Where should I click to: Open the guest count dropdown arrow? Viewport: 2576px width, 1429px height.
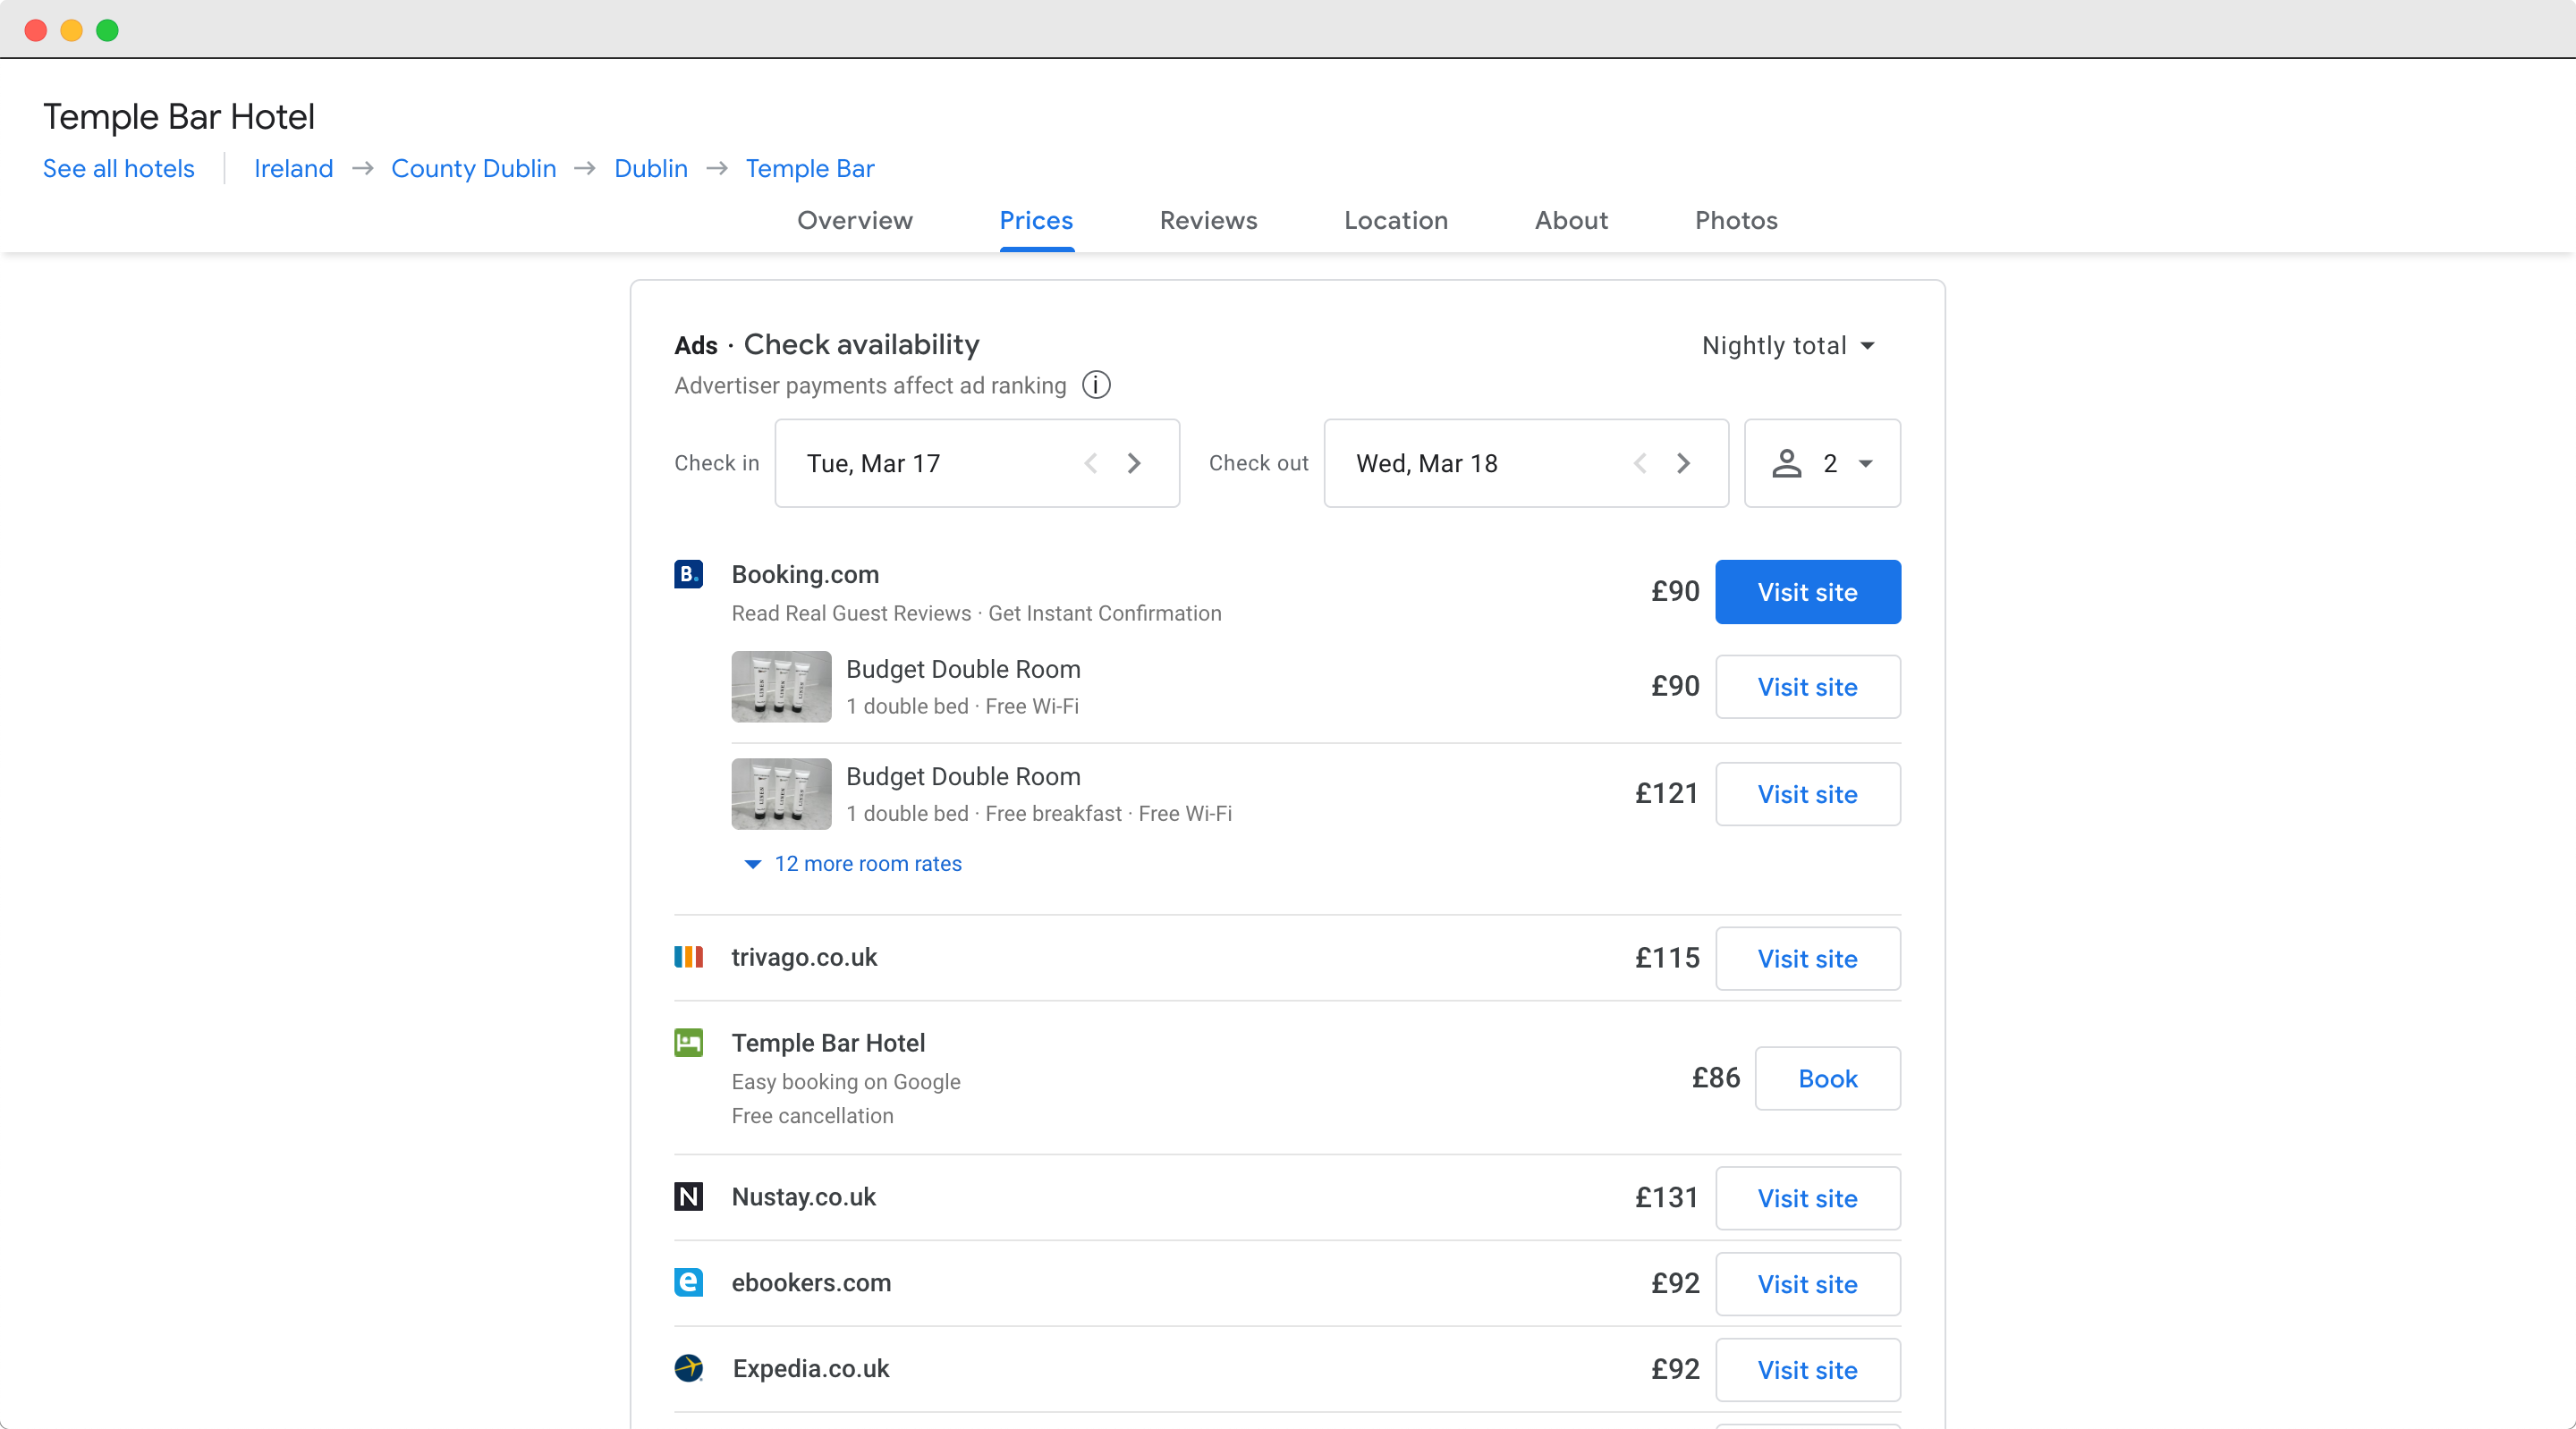point(1865,463)
